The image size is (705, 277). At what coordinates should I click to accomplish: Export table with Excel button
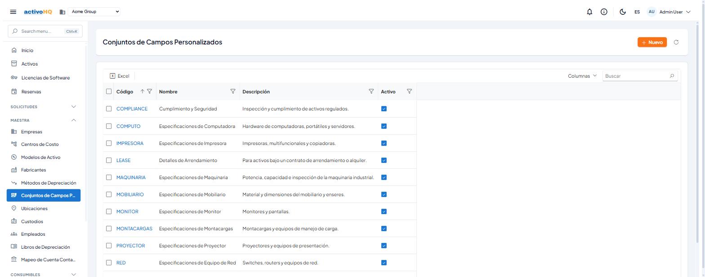pos(120,76)
